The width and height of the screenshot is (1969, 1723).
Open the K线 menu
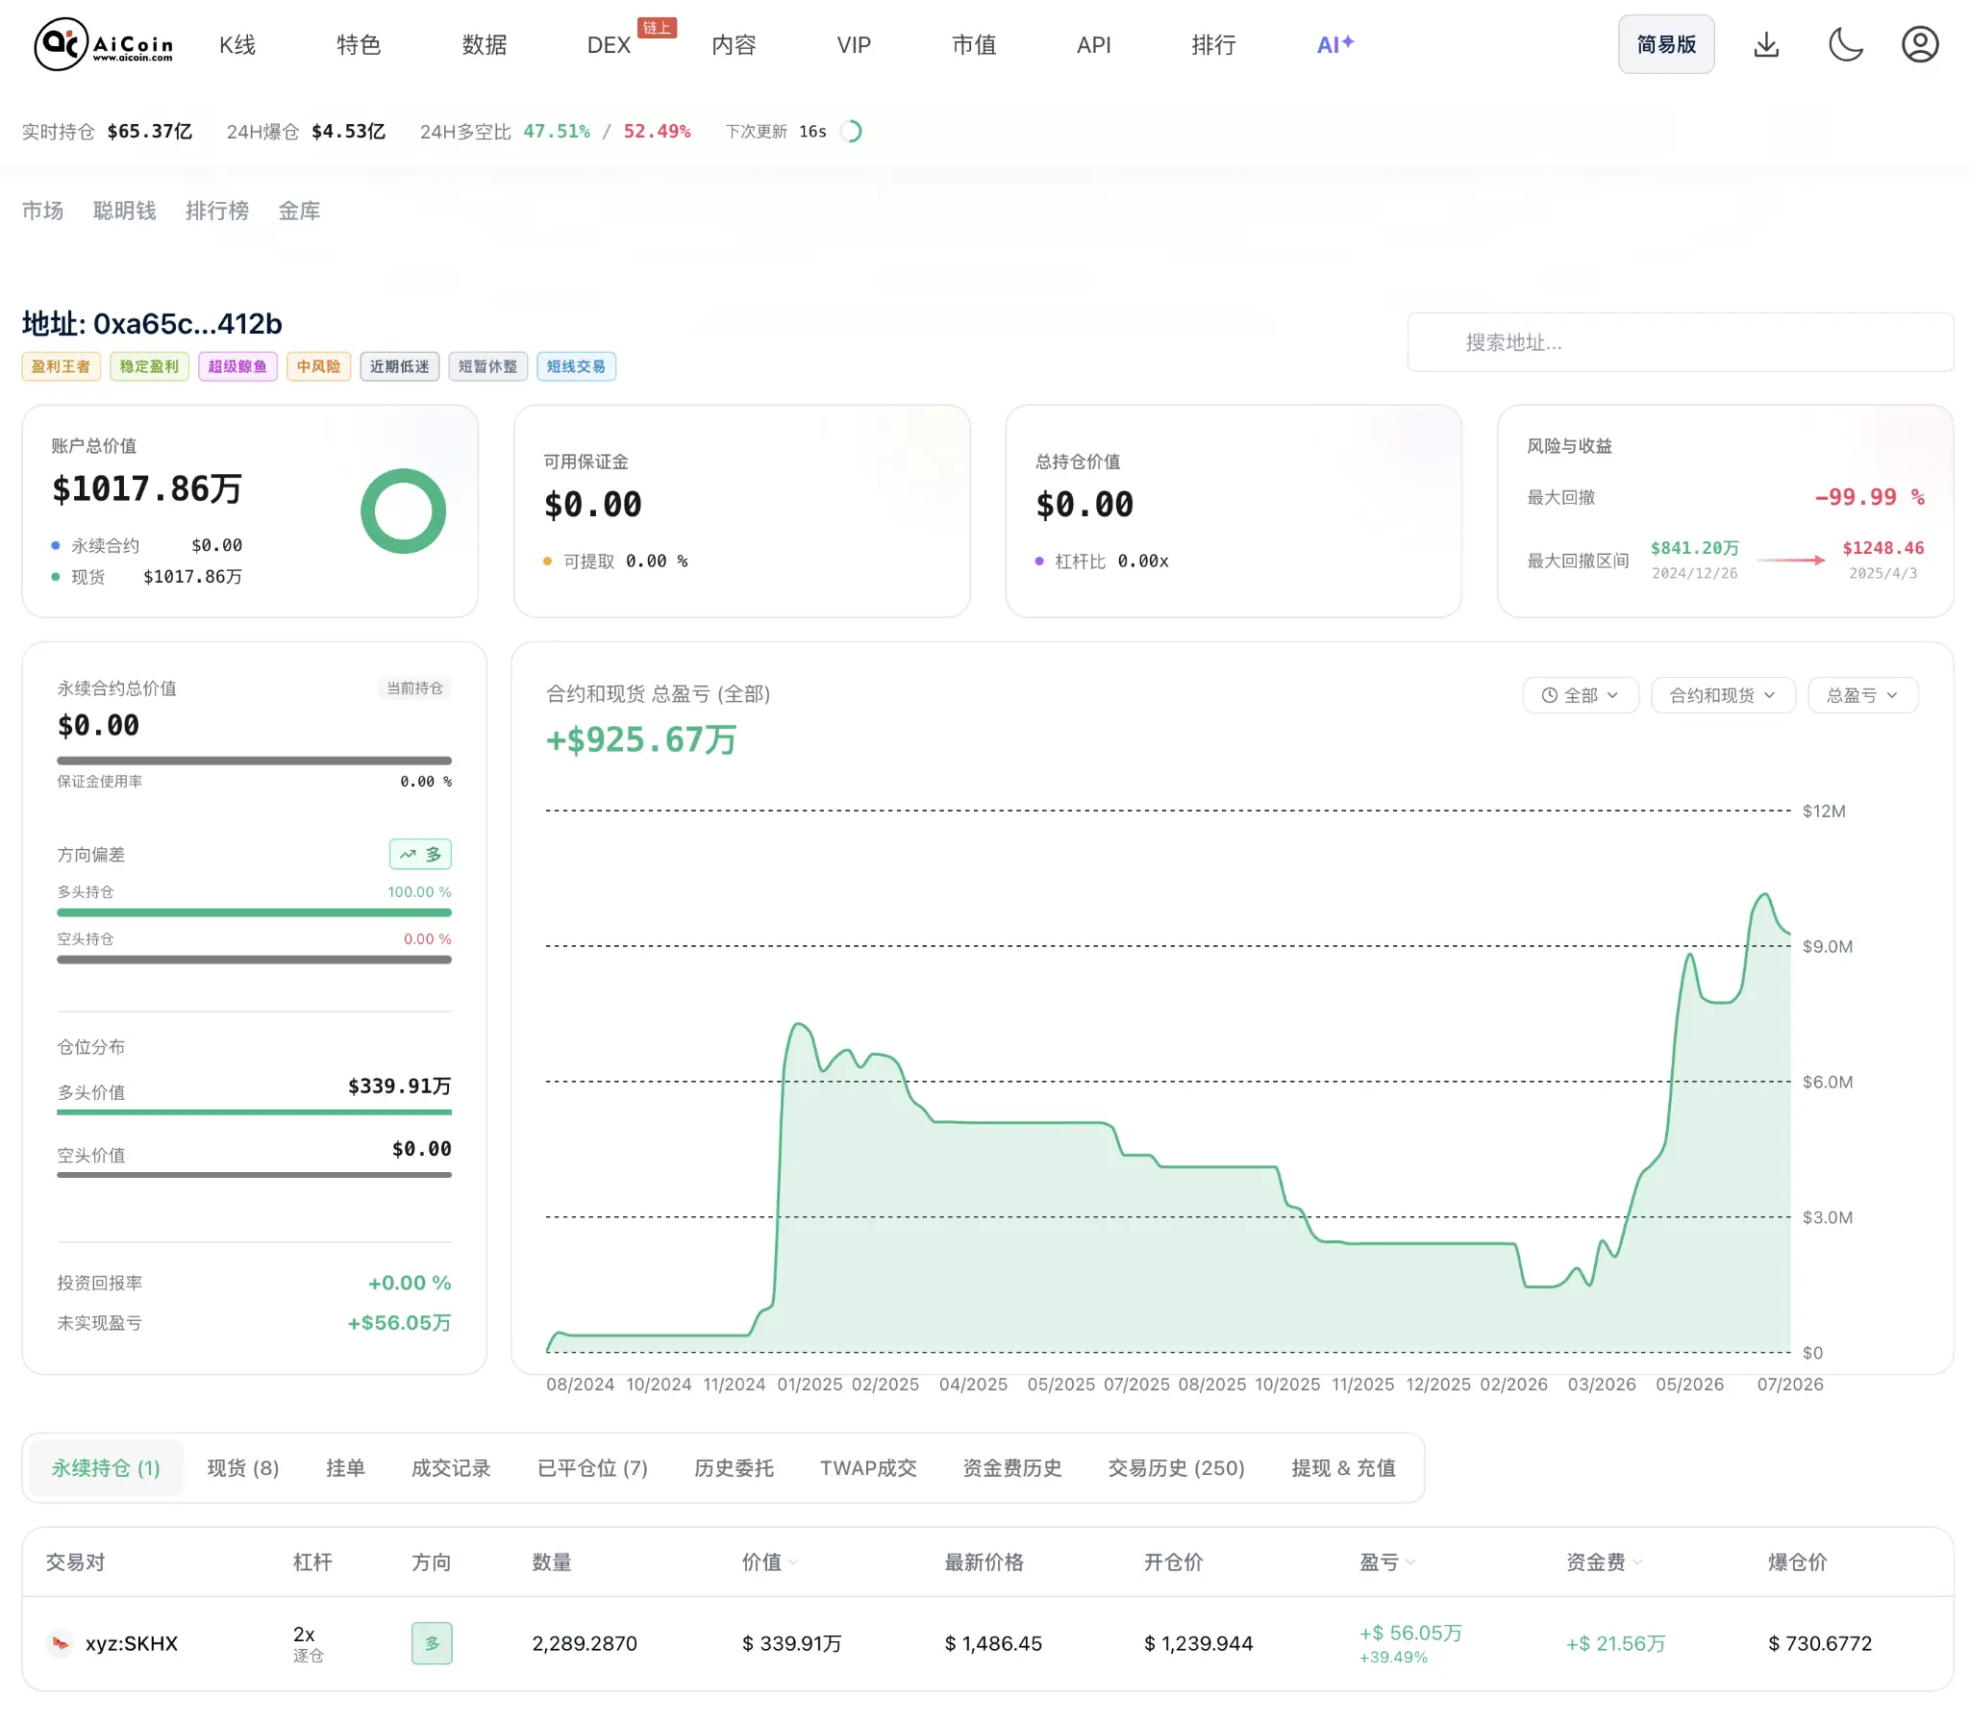coord(237,45)
